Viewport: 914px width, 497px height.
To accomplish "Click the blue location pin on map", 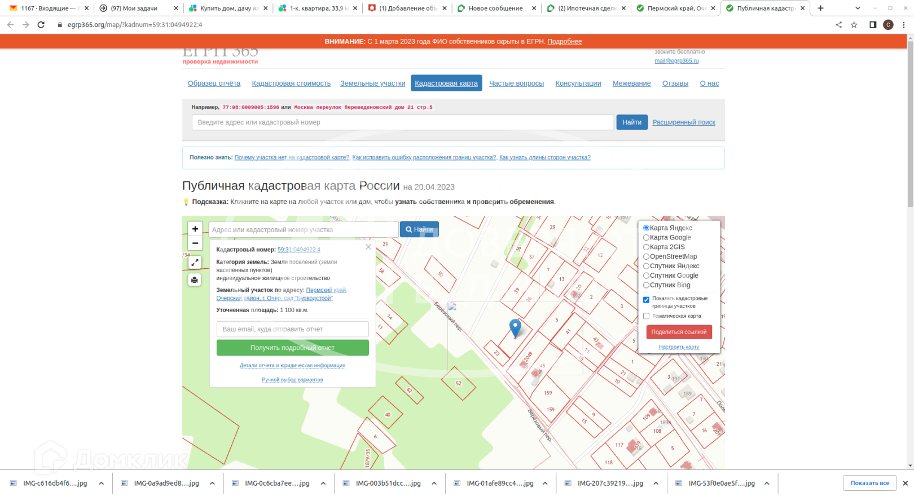I will [515, 327].
